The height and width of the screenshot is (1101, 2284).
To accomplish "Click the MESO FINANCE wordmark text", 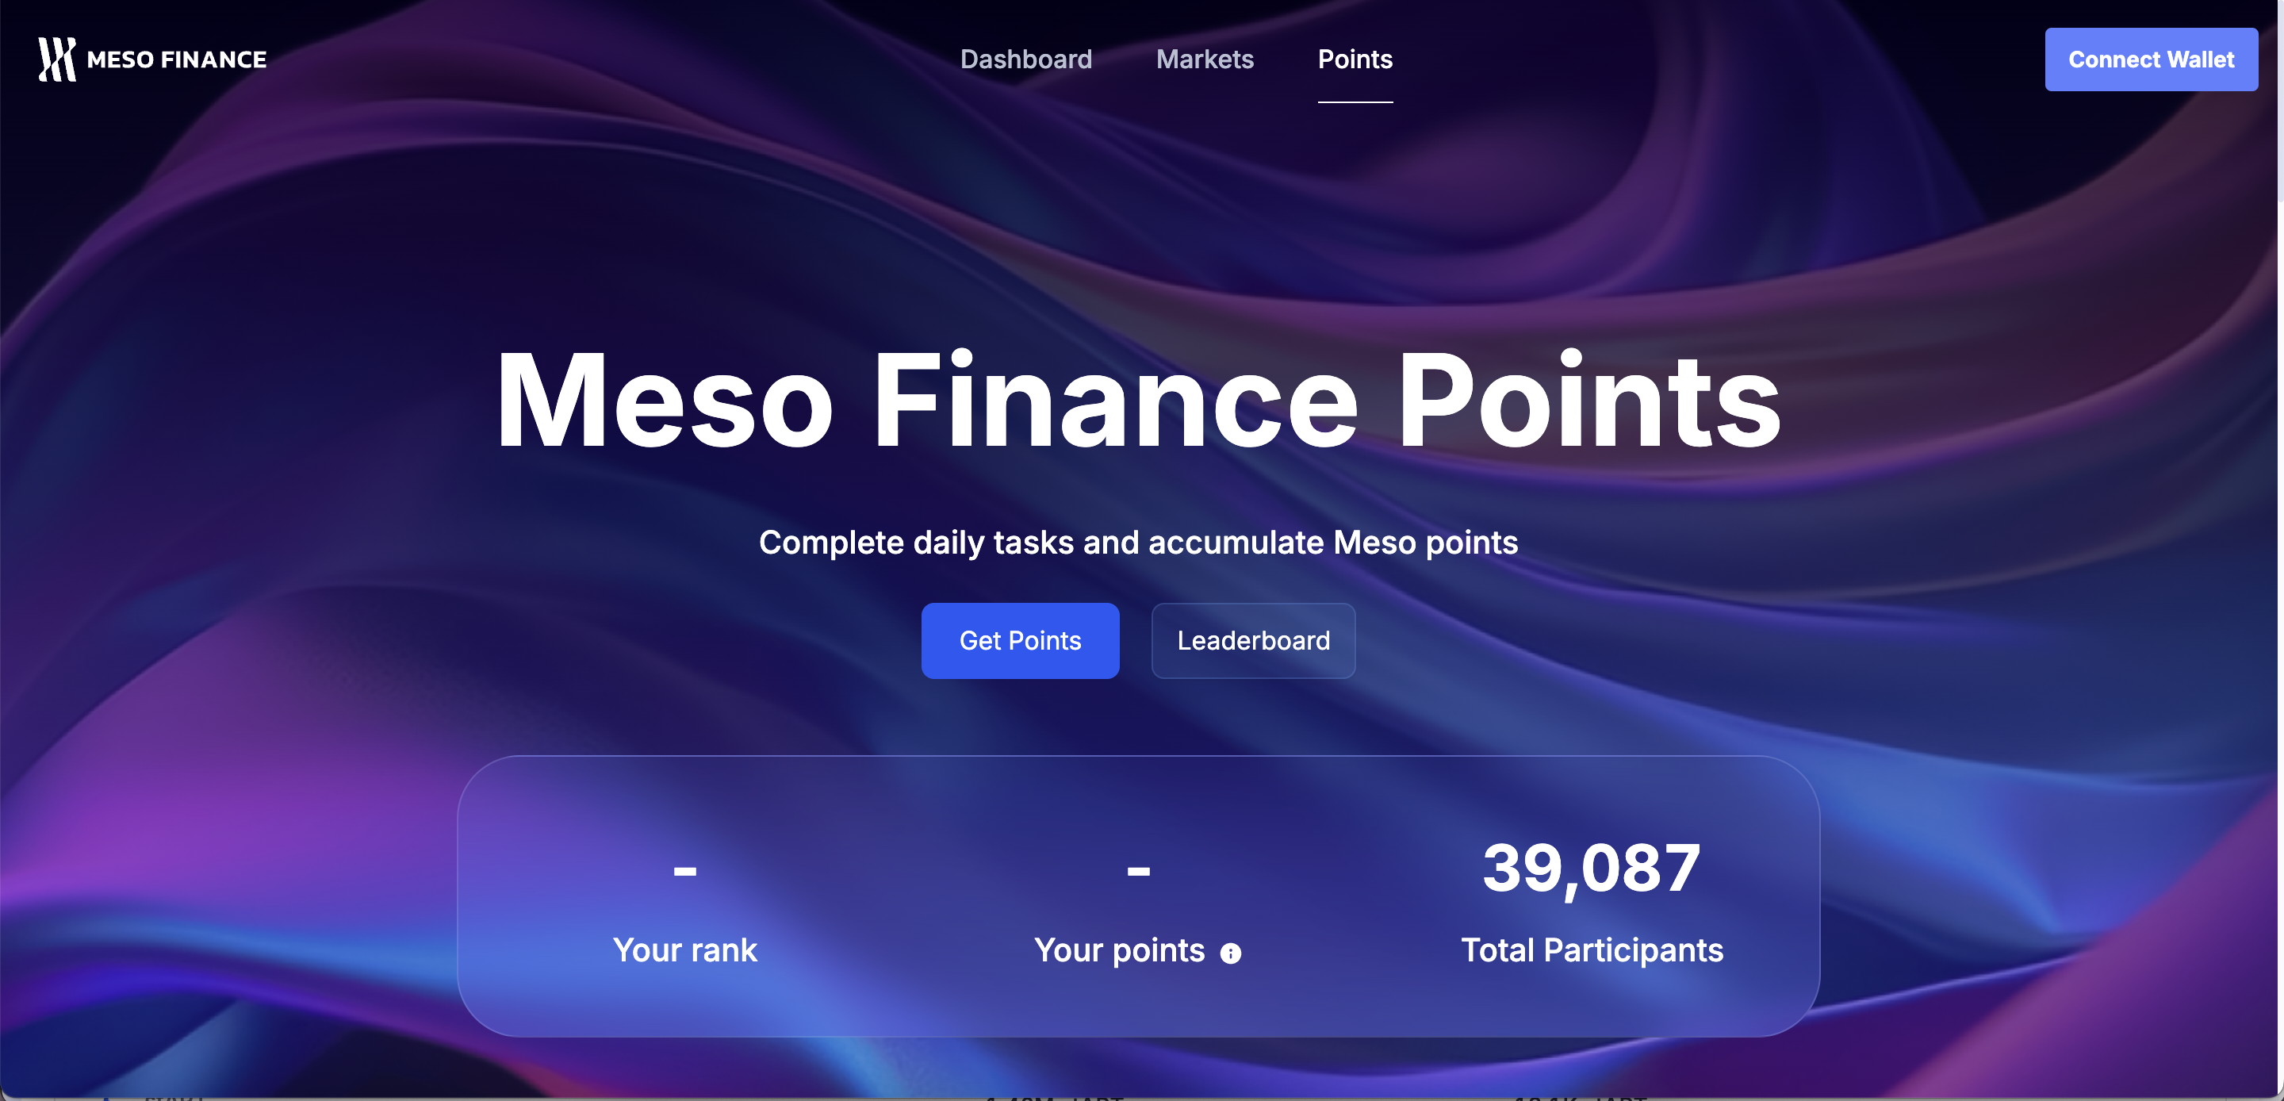I will tap(176, 59).
